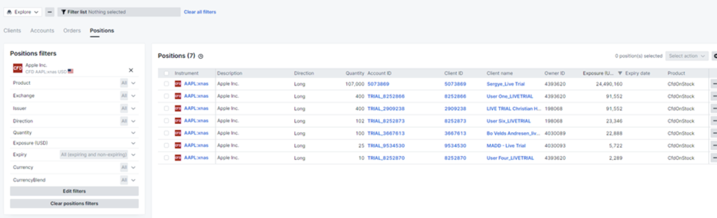Image resolution: width=717 pixels, height=218 pixels.
Task: Expand the Product filter dropdown
Action: pyautogui.click(x=133, y=83)
